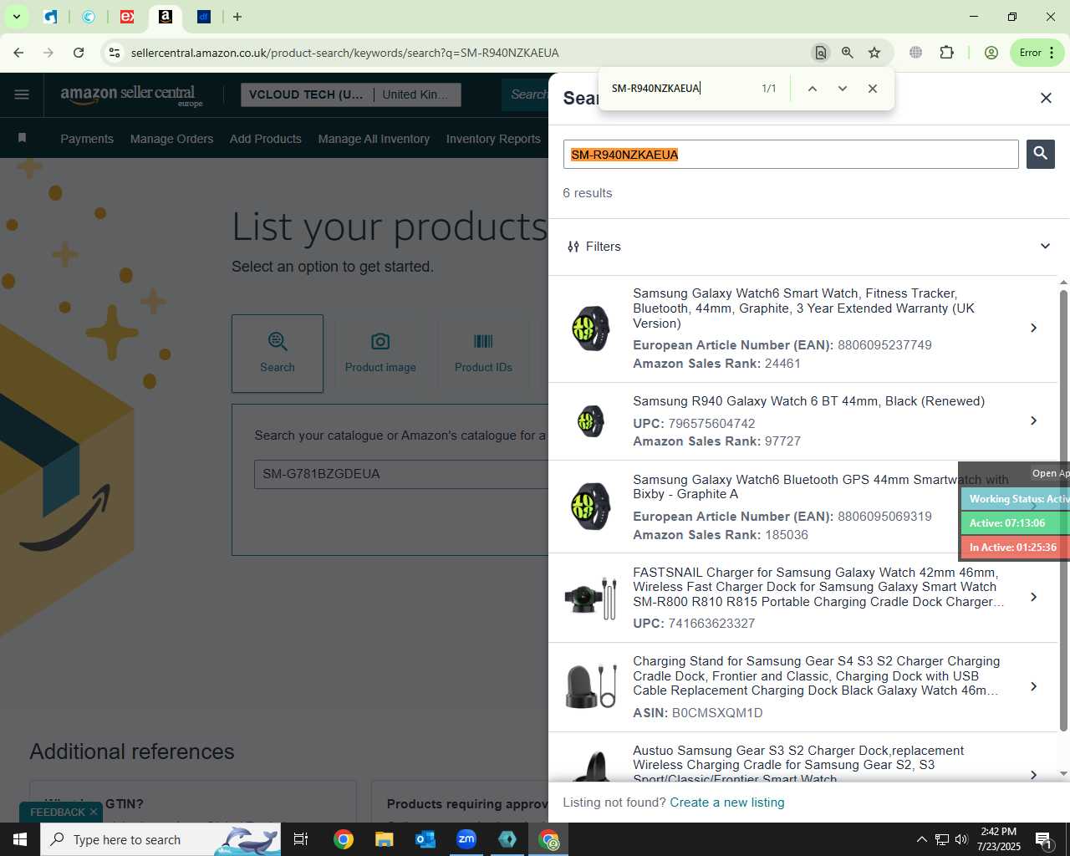1070x856 pixels.
Task: Open the Payments menu item
Action: [x=87, y=139]
